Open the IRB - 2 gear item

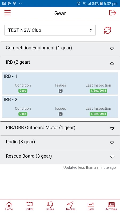(x=60, y=107)
